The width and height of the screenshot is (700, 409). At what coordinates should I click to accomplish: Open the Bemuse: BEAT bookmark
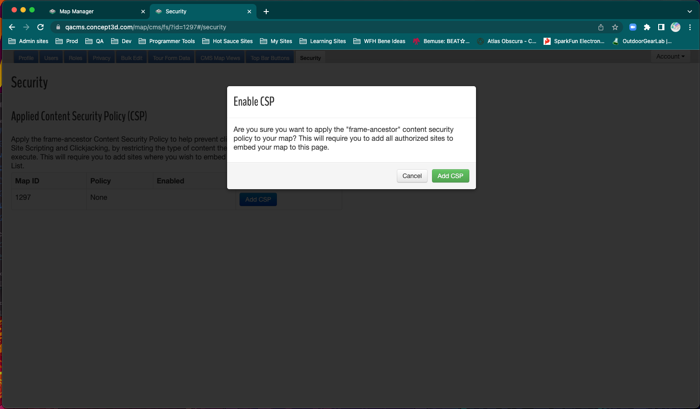coord(441,41)
